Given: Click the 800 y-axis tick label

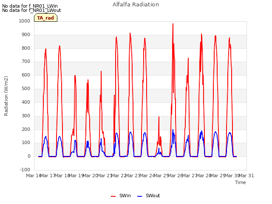Looking at the screenshot, I should click(26, 48).
